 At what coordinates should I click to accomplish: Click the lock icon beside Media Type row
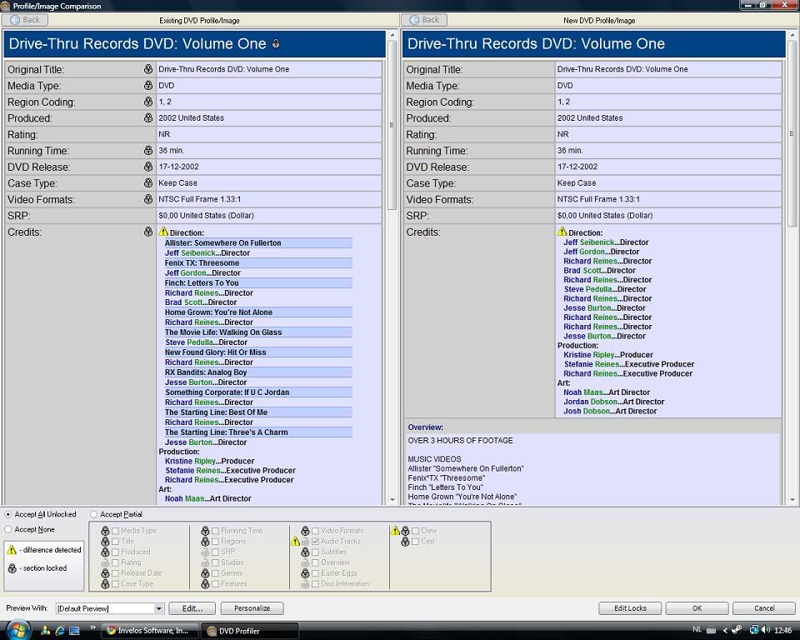point(148,85)
